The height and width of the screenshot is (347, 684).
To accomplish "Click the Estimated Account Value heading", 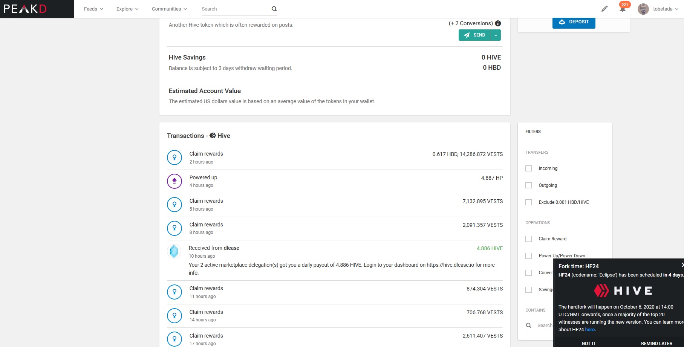I will click(x=205, y=91).
